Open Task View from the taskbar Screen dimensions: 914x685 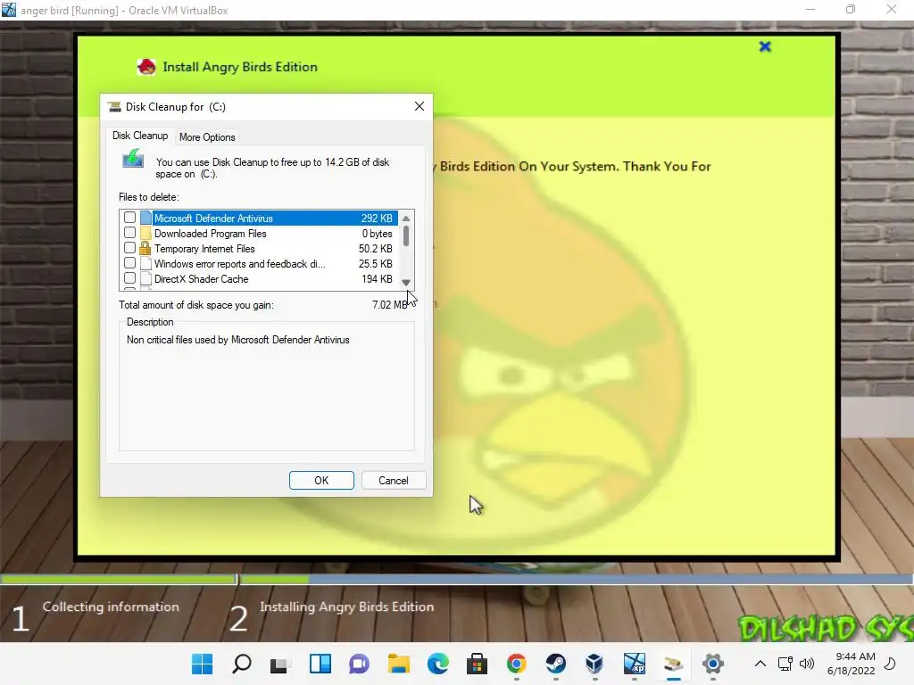tap(280, 664)
